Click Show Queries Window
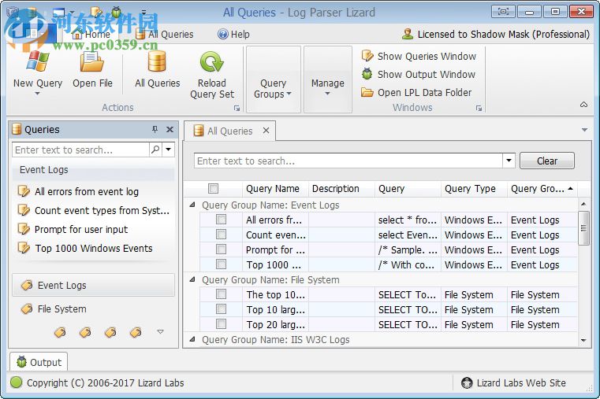The height and width of the screenshot is (399, 600). (x=419, y=56)
